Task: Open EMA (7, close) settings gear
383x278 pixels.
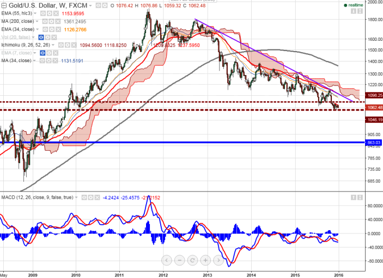Action: (x=49, y=53)
